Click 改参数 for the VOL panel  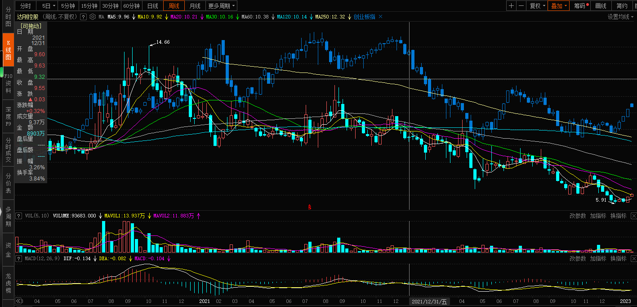578,216
